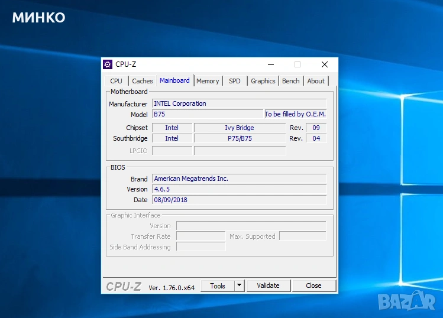
Task: Click the Manufacturer field showing INTEL Corporation
Action: (239, 103)
